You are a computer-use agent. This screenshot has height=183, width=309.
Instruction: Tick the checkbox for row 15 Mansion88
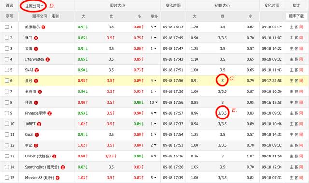click(7, 178)
